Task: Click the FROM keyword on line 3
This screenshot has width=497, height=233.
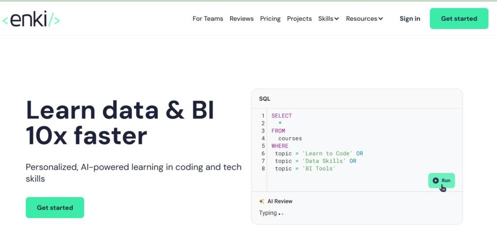Action: (x=278, y=131)
